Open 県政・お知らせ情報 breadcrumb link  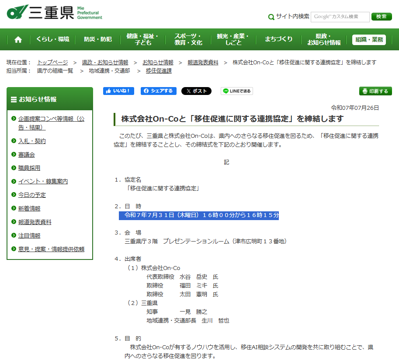105,63
